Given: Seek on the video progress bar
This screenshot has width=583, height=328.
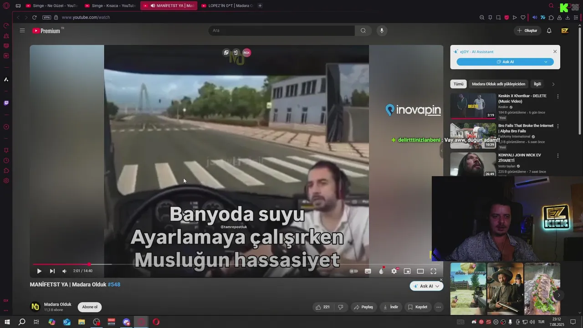Looking at the screenshot, I should point(236,264).
